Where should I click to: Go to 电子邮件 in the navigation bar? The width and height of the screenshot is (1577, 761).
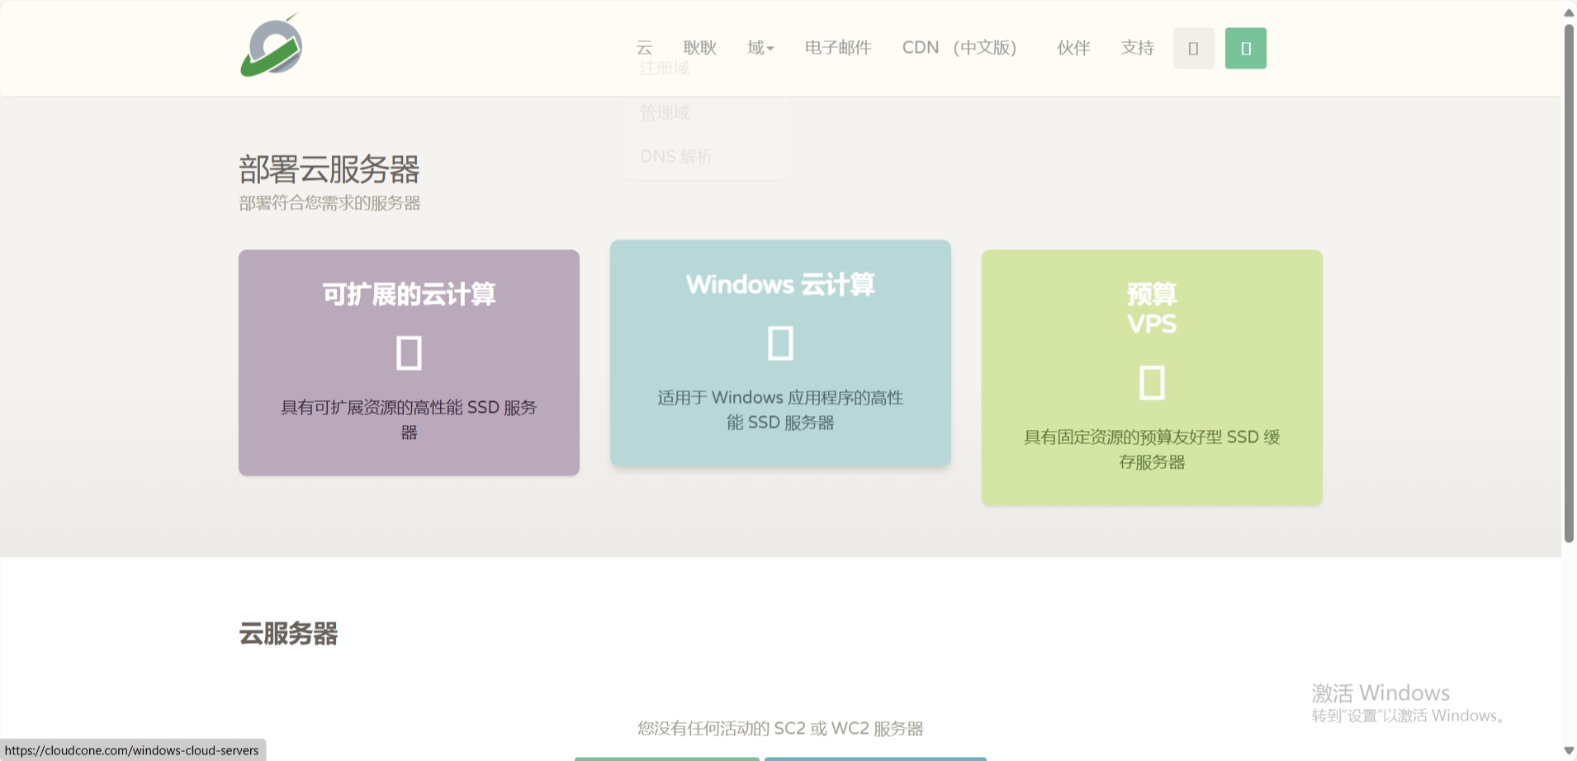tap(837, 48)
